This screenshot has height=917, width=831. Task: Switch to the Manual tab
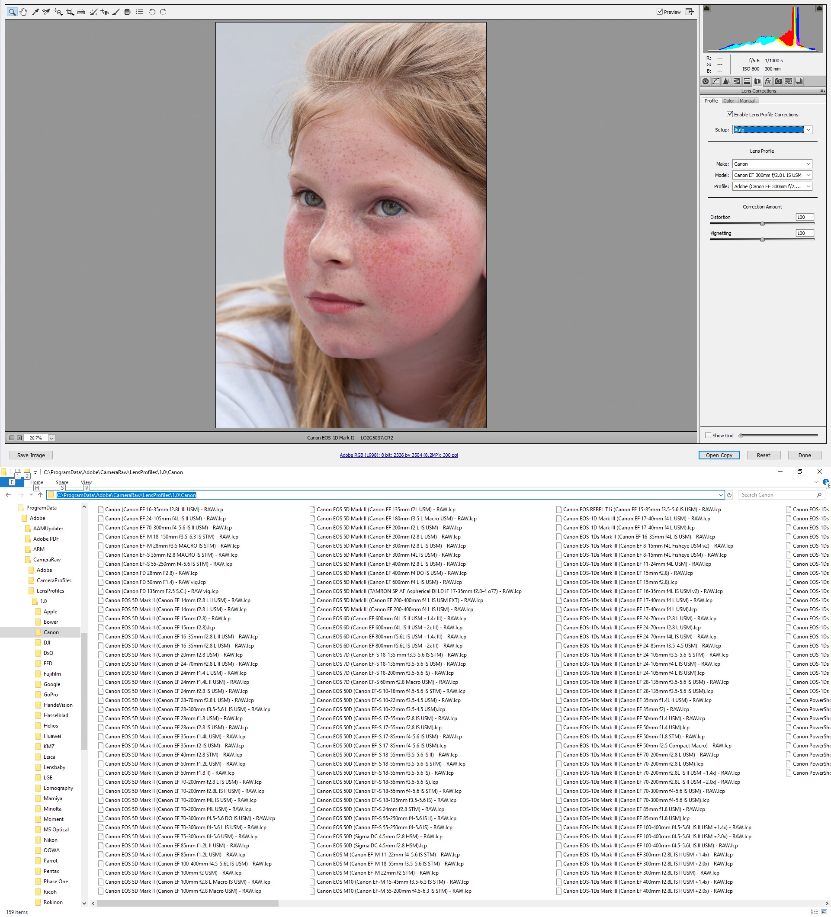[x=747, y=101]
